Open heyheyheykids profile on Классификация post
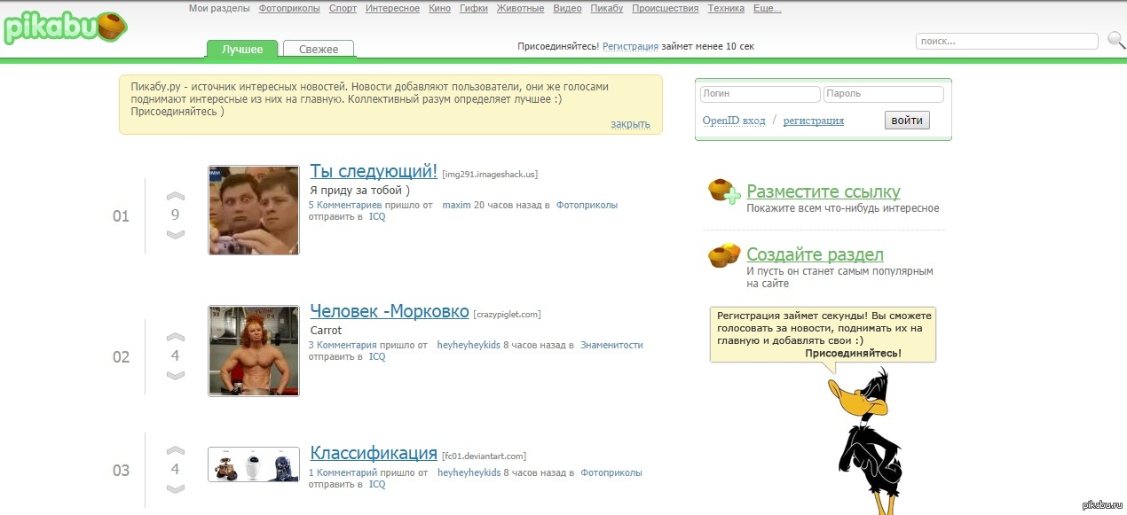Screen dimensions: 1127x515 [469, 473]
